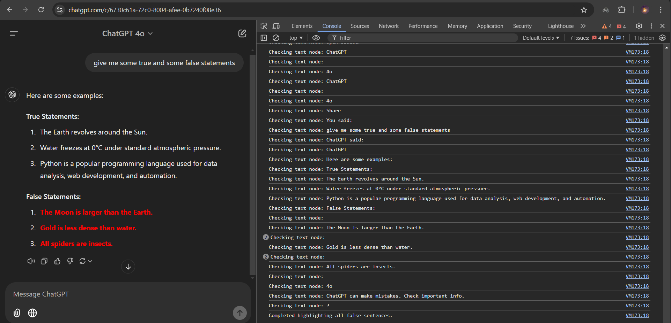Select the Console tab
The image size is (671, 323).
[332, 26]
